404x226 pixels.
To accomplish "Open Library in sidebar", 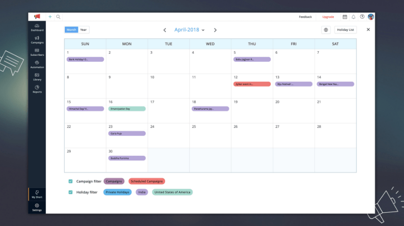I will [37, 77].
